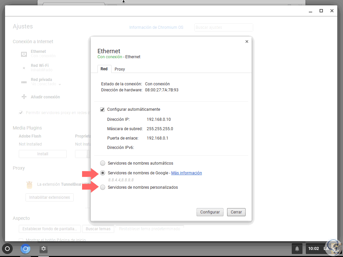Click the Cerrar button
Screen dimensions: 343x257
[x=236, y=212]
